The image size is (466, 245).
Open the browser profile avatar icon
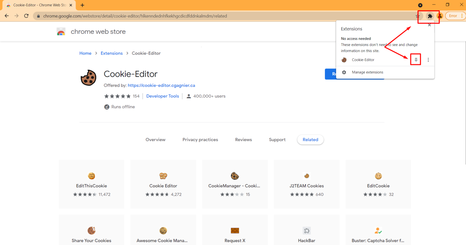[x=440, y=16]
